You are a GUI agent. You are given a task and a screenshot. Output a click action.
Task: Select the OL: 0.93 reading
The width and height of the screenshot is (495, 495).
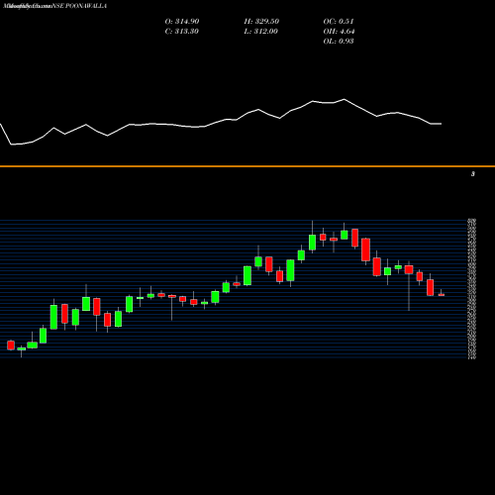point(339,41)
